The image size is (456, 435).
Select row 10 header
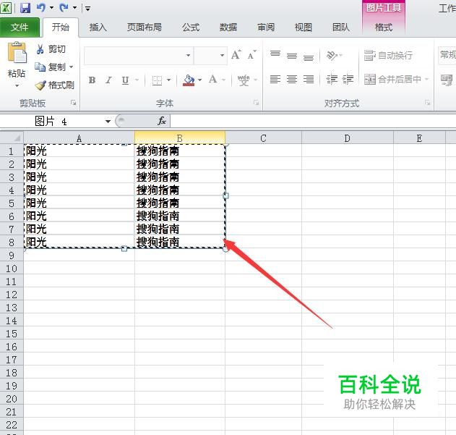(12, 269)
